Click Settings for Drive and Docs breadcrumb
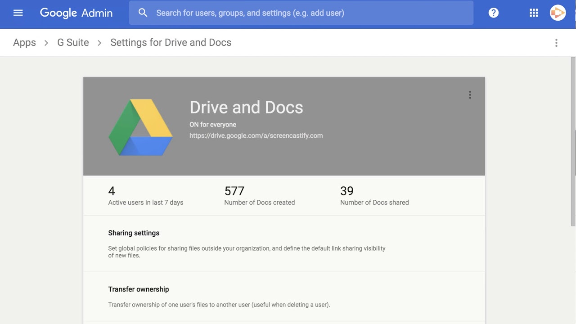The image size is (576, 324). tap(171, 43)
